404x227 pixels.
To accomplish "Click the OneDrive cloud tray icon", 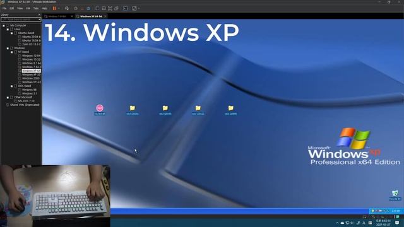I will (x=342, y=223).
